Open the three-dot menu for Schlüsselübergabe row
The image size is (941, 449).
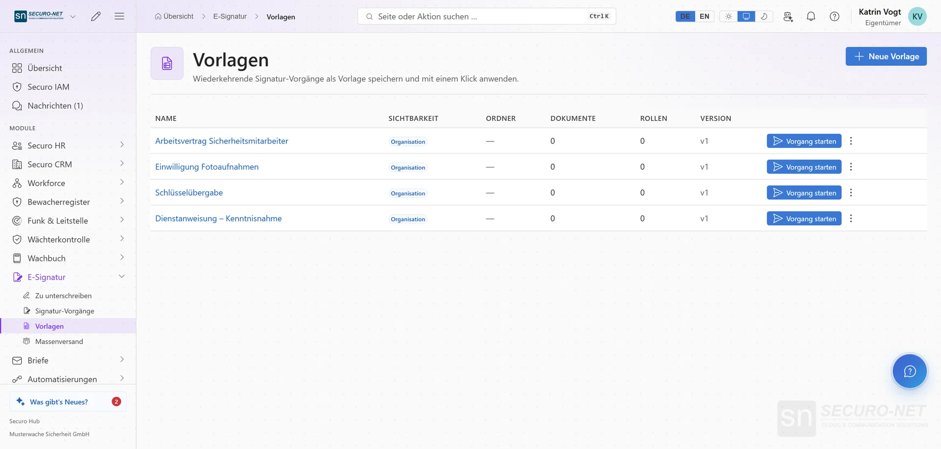[851, 193]
